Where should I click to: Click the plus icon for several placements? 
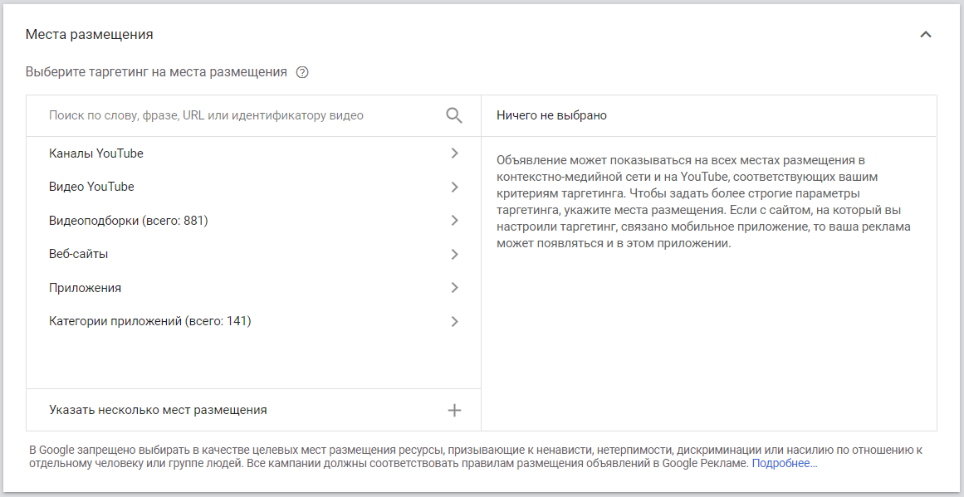coord(454,411)
